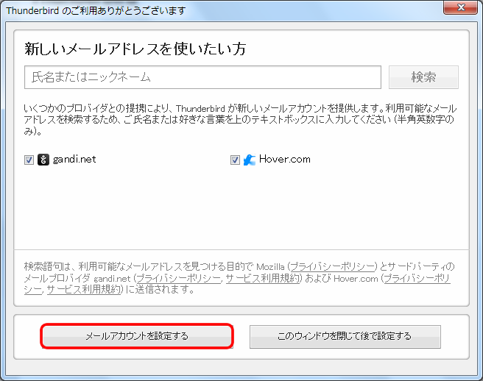Click メールアカウントを設定する button
The image size is (483, 381).
[137, 336]
